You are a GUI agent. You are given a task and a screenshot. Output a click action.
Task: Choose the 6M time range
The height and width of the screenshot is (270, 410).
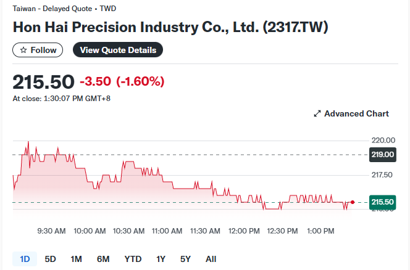click(x=103, y=259)
